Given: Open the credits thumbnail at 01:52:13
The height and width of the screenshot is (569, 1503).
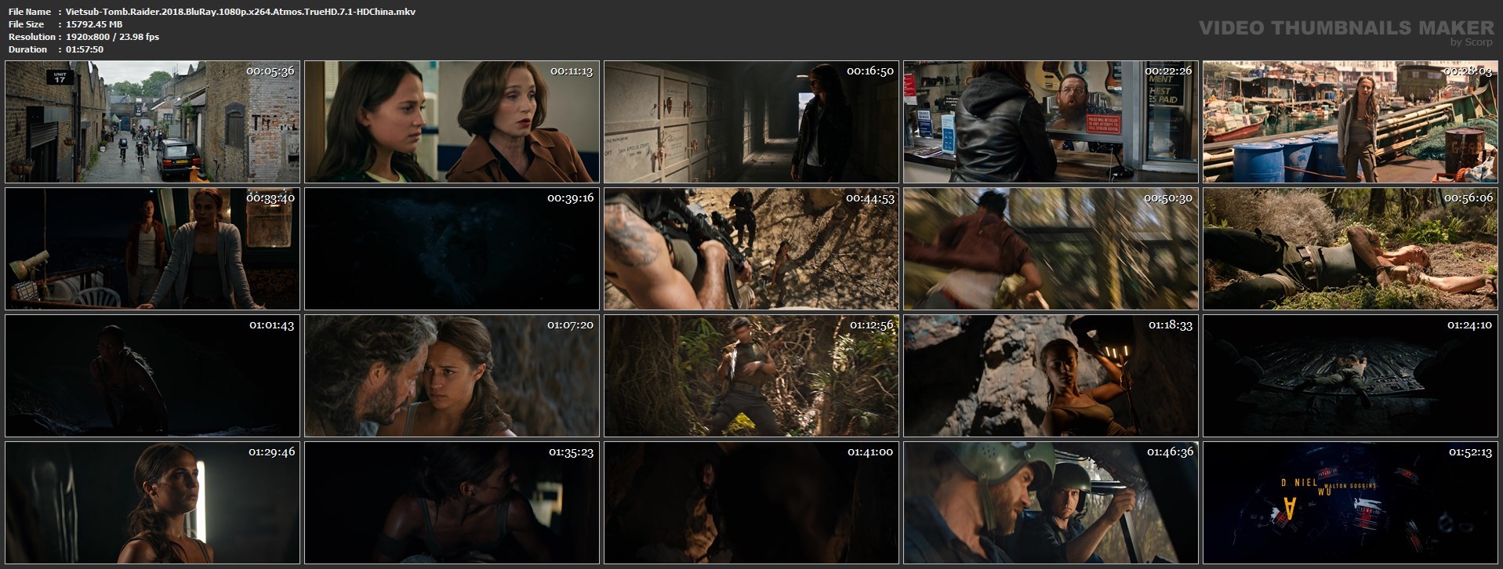Looking at the screenshot, I should 1350,502.
